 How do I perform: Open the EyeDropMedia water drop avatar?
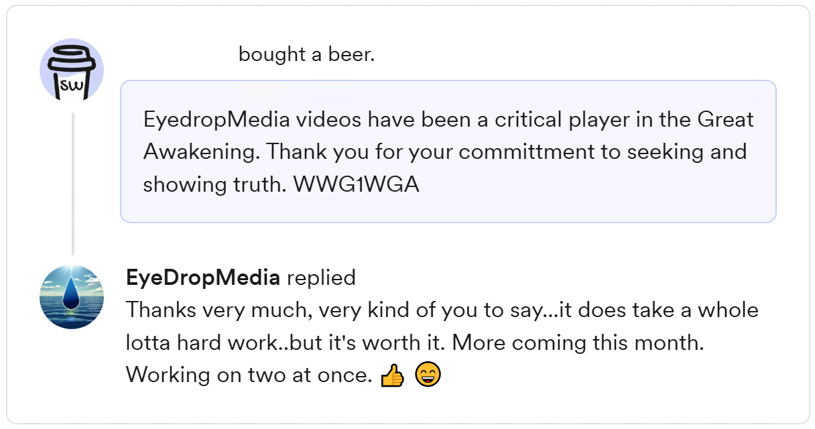(72, 297)
